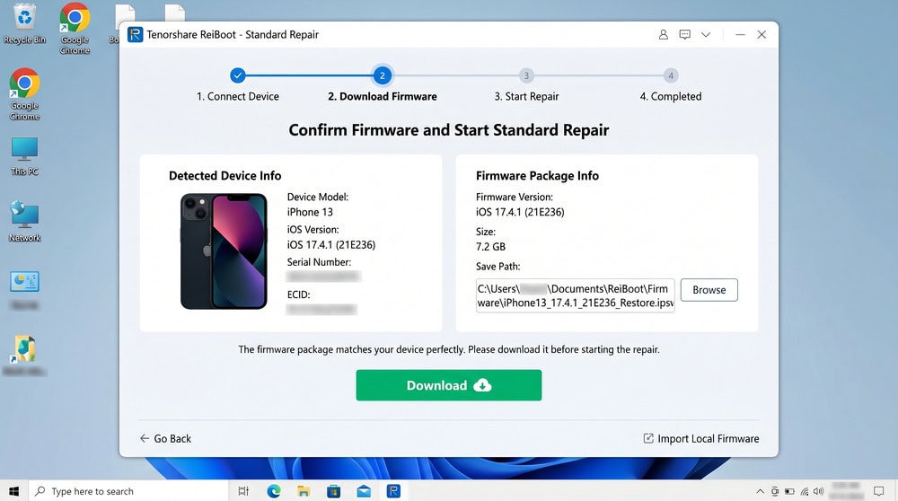Open Microsoft Store from the taskbar
The image size is (898, 501).
pyautogui.click(x=333, y=491)
